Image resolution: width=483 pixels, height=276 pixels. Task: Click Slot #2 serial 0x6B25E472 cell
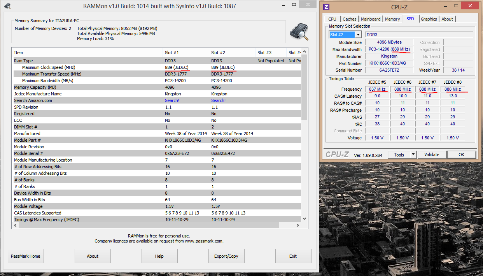click(x=223, y=153)
